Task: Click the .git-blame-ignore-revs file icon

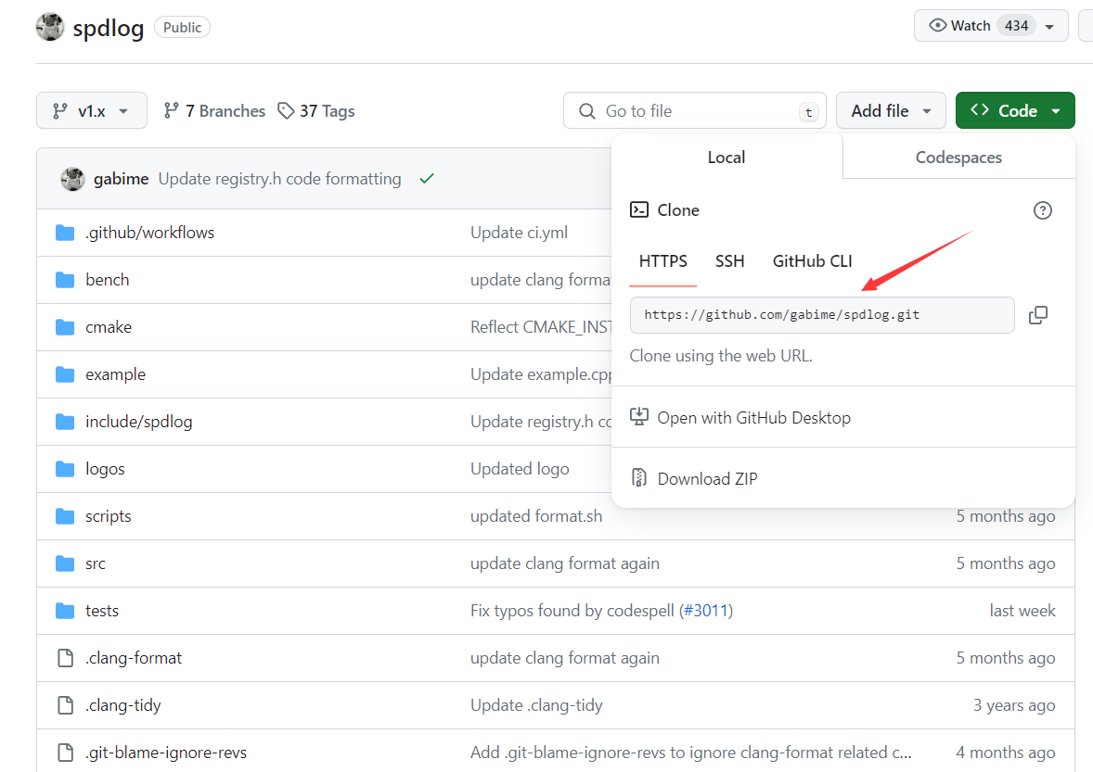Action: pyautogui.click(x=66, y=753)
